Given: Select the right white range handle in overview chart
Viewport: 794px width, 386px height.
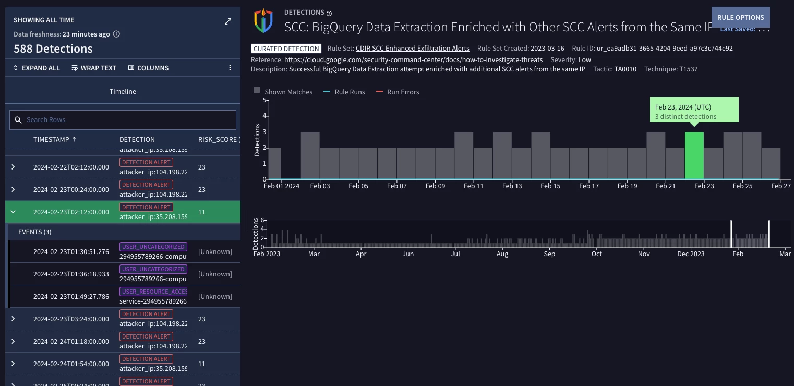Looking at the screenshot, I should pos(769,234).
